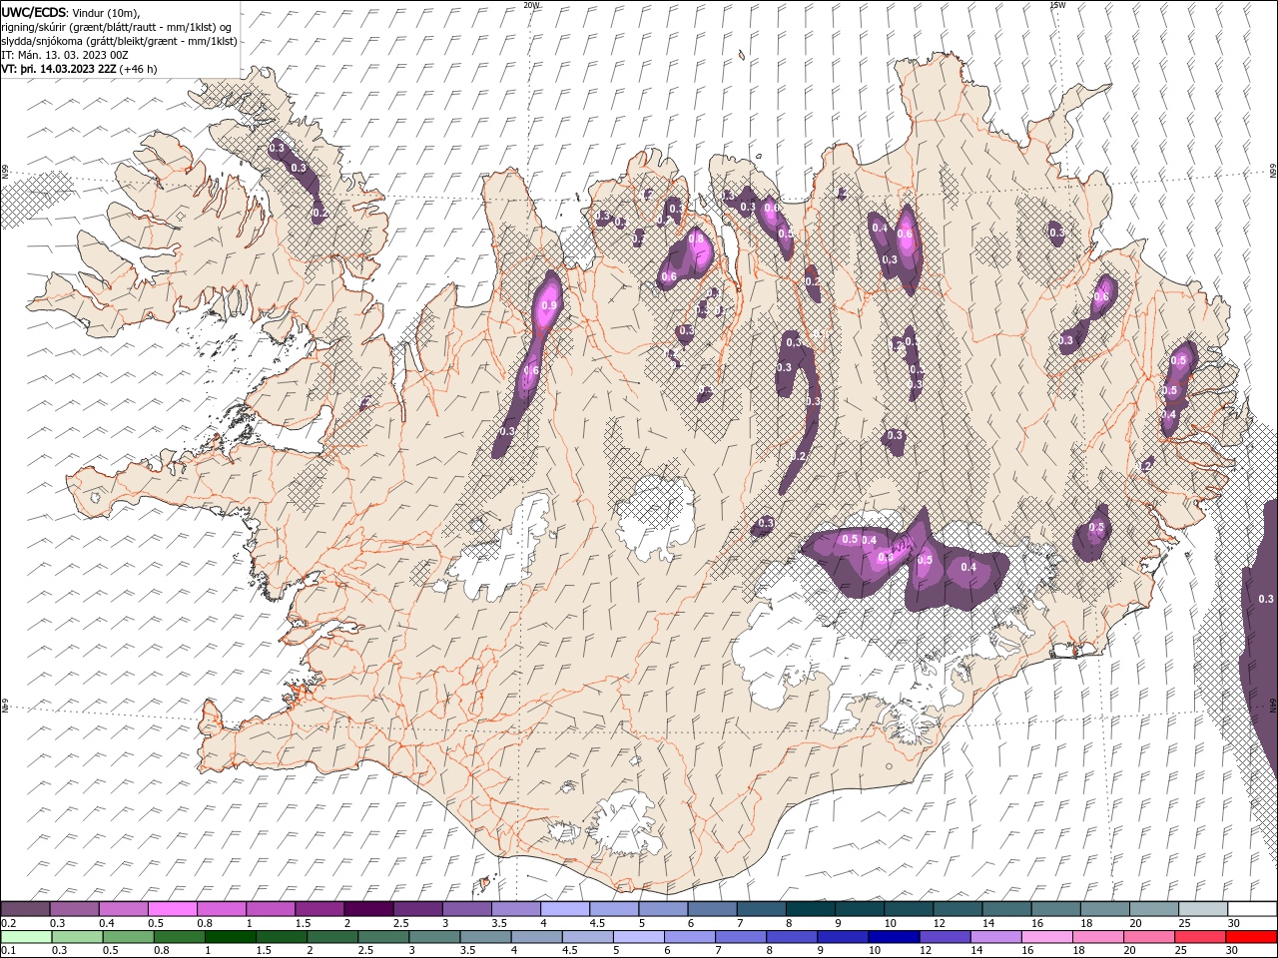Pick the white upper-row swatch after 30
The width and height of the screenshot is (1278, 958).
coord(1252,909)
